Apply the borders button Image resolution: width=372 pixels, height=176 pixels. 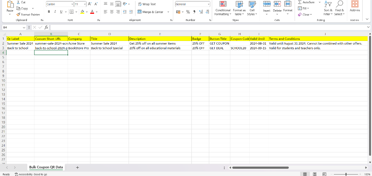72,12
